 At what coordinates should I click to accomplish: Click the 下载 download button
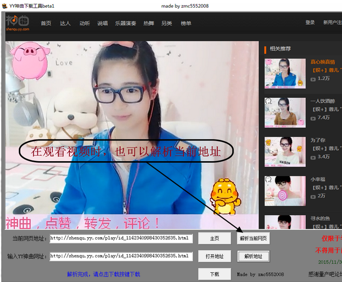[214, 274]
